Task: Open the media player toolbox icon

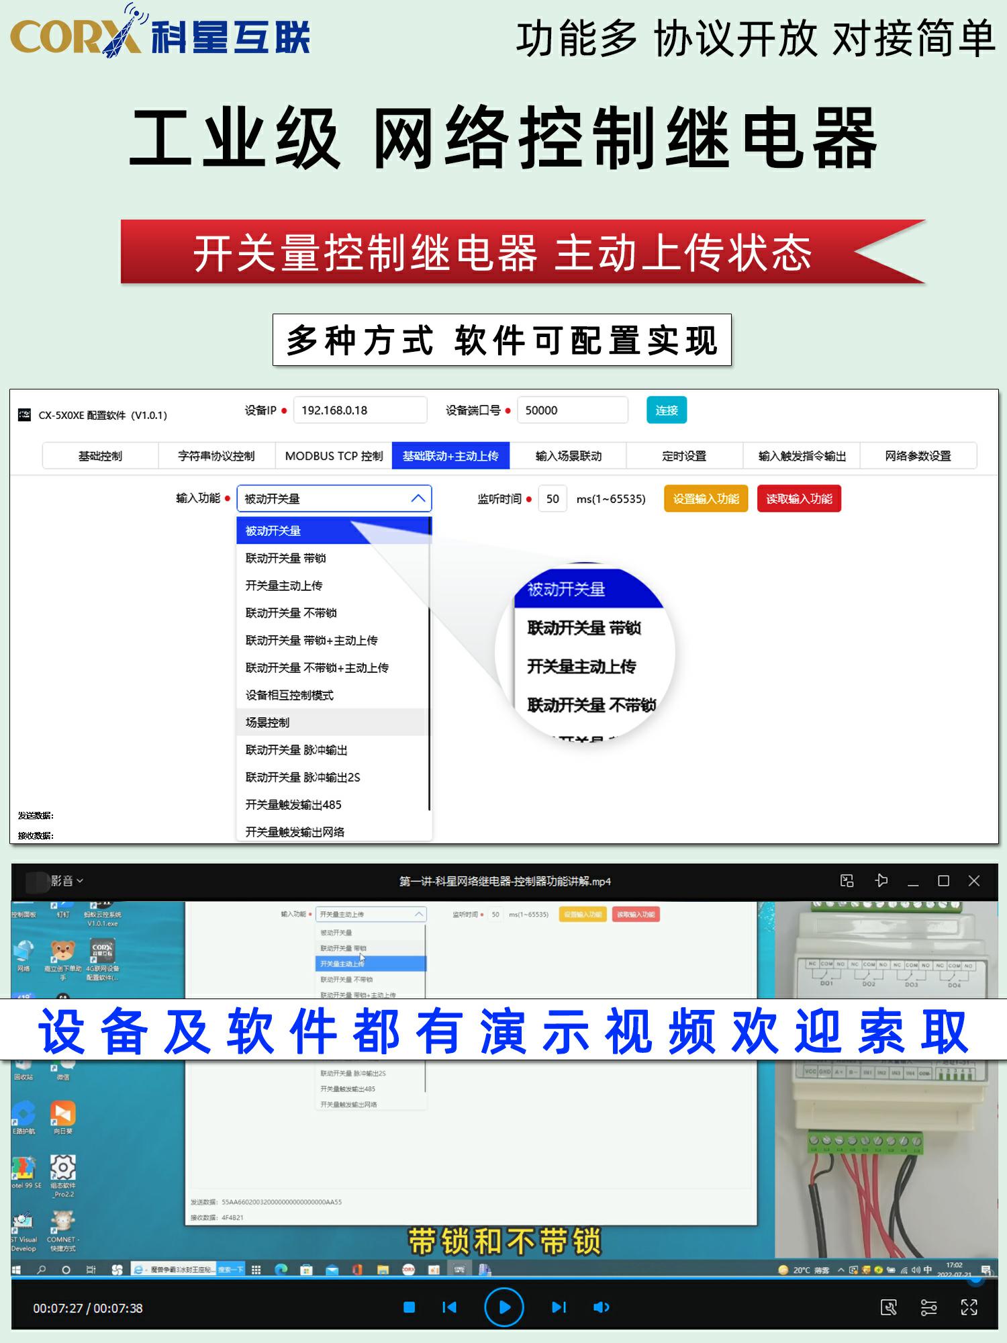Action: (889, 1307)
